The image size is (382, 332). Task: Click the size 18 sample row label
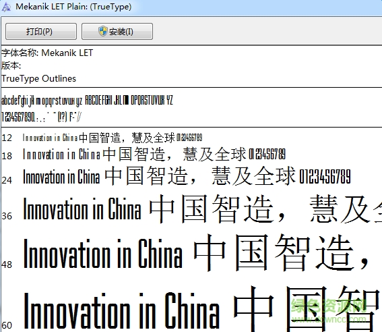click(7, 156)
